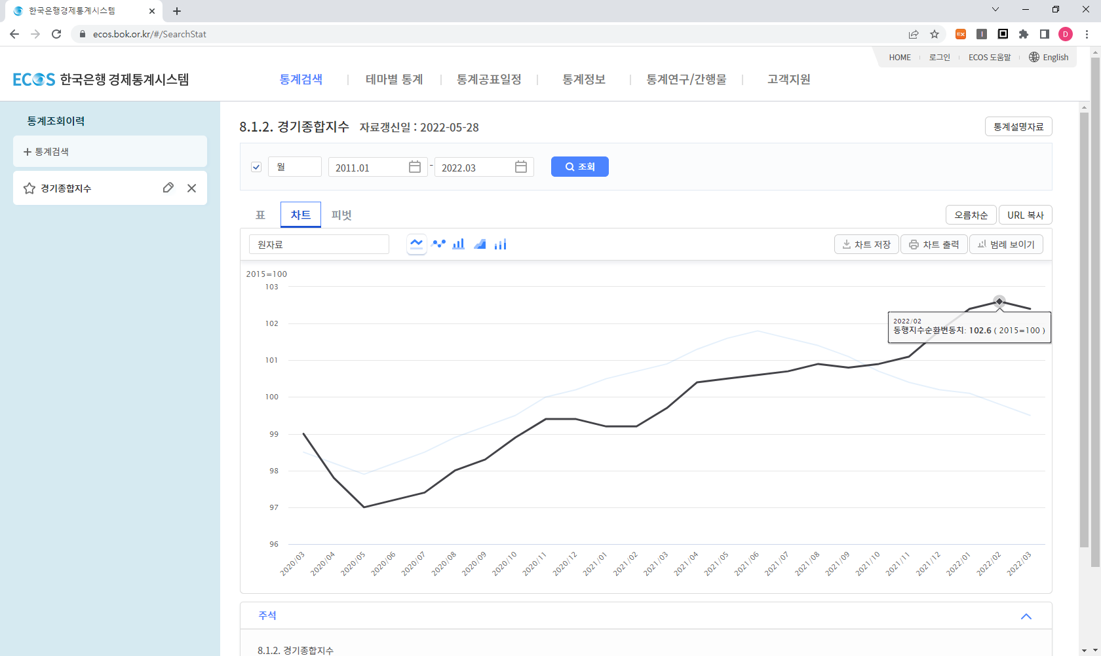
Task: Open the tab search chevron in Chrome
Action: 995,9
